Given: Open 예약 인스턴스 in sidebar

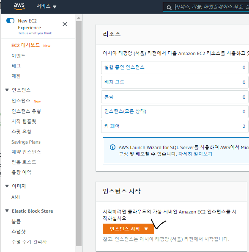Looking at the screenshot, I should 26,152.
